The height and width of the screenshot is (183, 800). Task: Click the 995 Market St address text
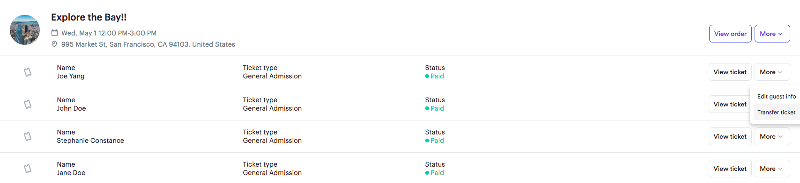click(x=148, y=44)
